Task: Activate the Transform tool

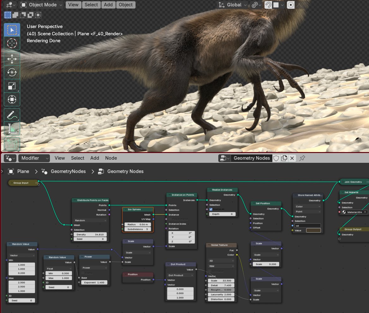Action: coord(12,100)
